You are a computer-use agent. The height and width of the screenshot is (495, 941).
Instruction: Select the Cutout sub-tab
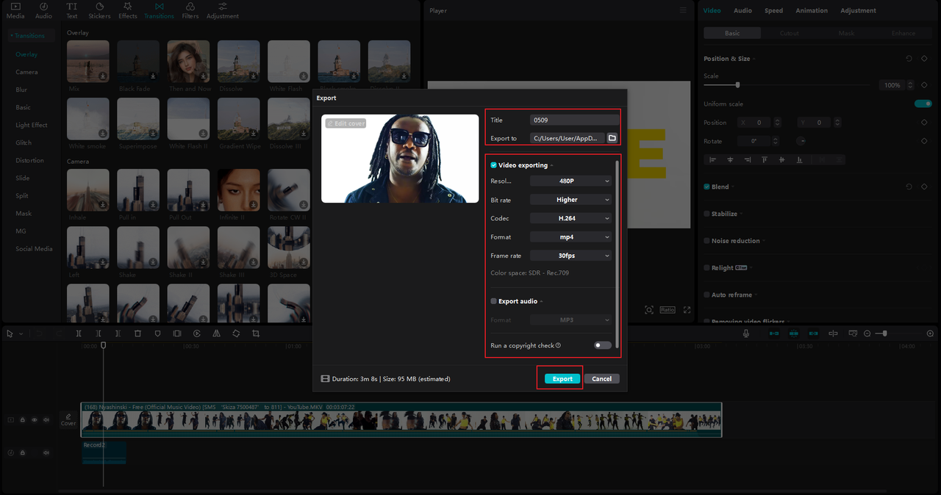point(790,33)
